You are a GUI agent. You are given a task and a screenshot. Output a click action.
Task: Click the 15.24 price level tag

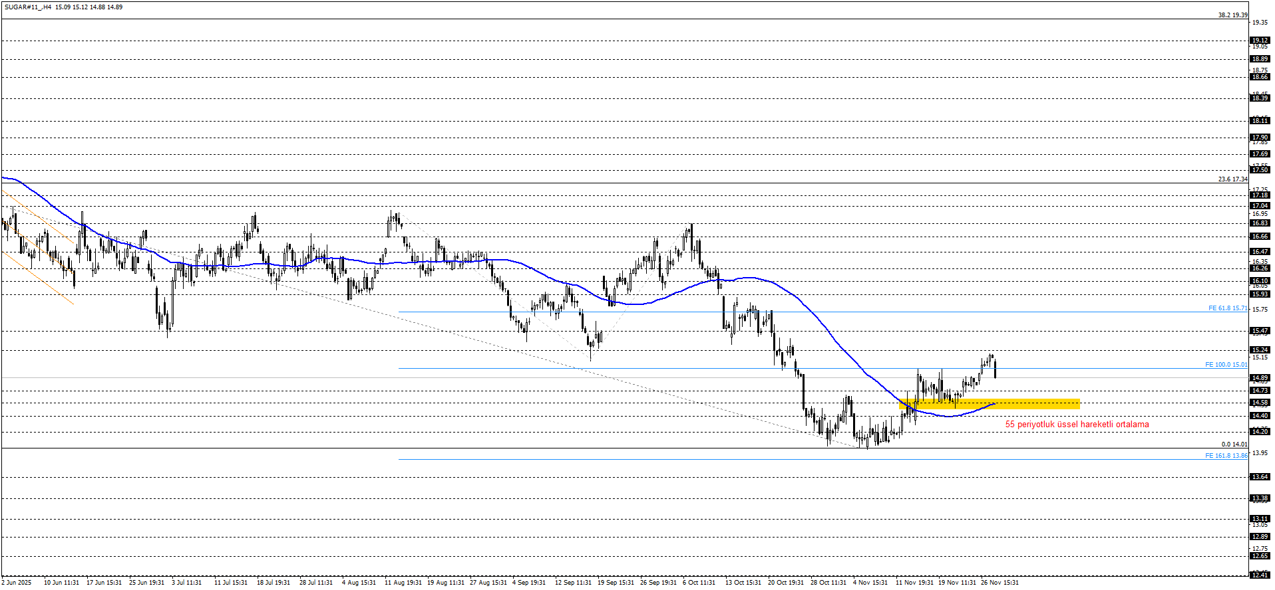pos(1260,350)
